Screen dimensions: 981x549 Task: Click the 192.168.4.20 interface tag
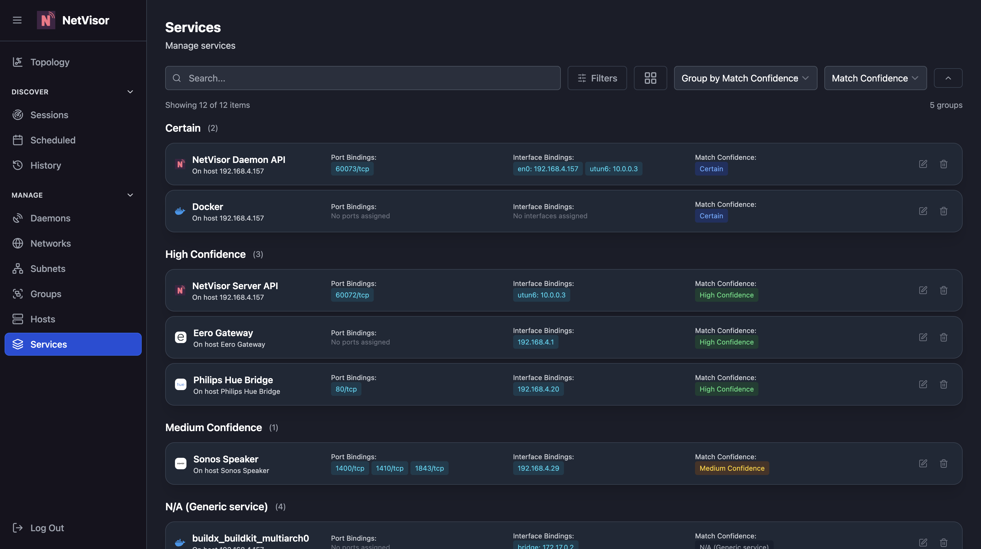(538, 390)
